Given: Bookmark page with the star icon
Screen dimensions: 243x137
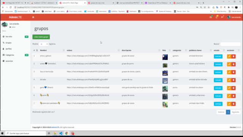Looking at the screenshot, I should 208,7.
